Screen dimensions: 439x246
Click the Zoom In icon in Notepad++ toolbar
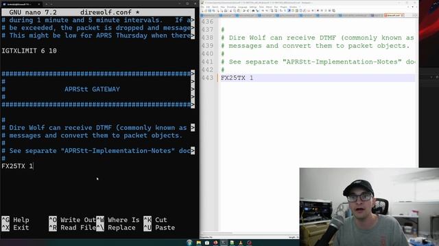point(262,10)
